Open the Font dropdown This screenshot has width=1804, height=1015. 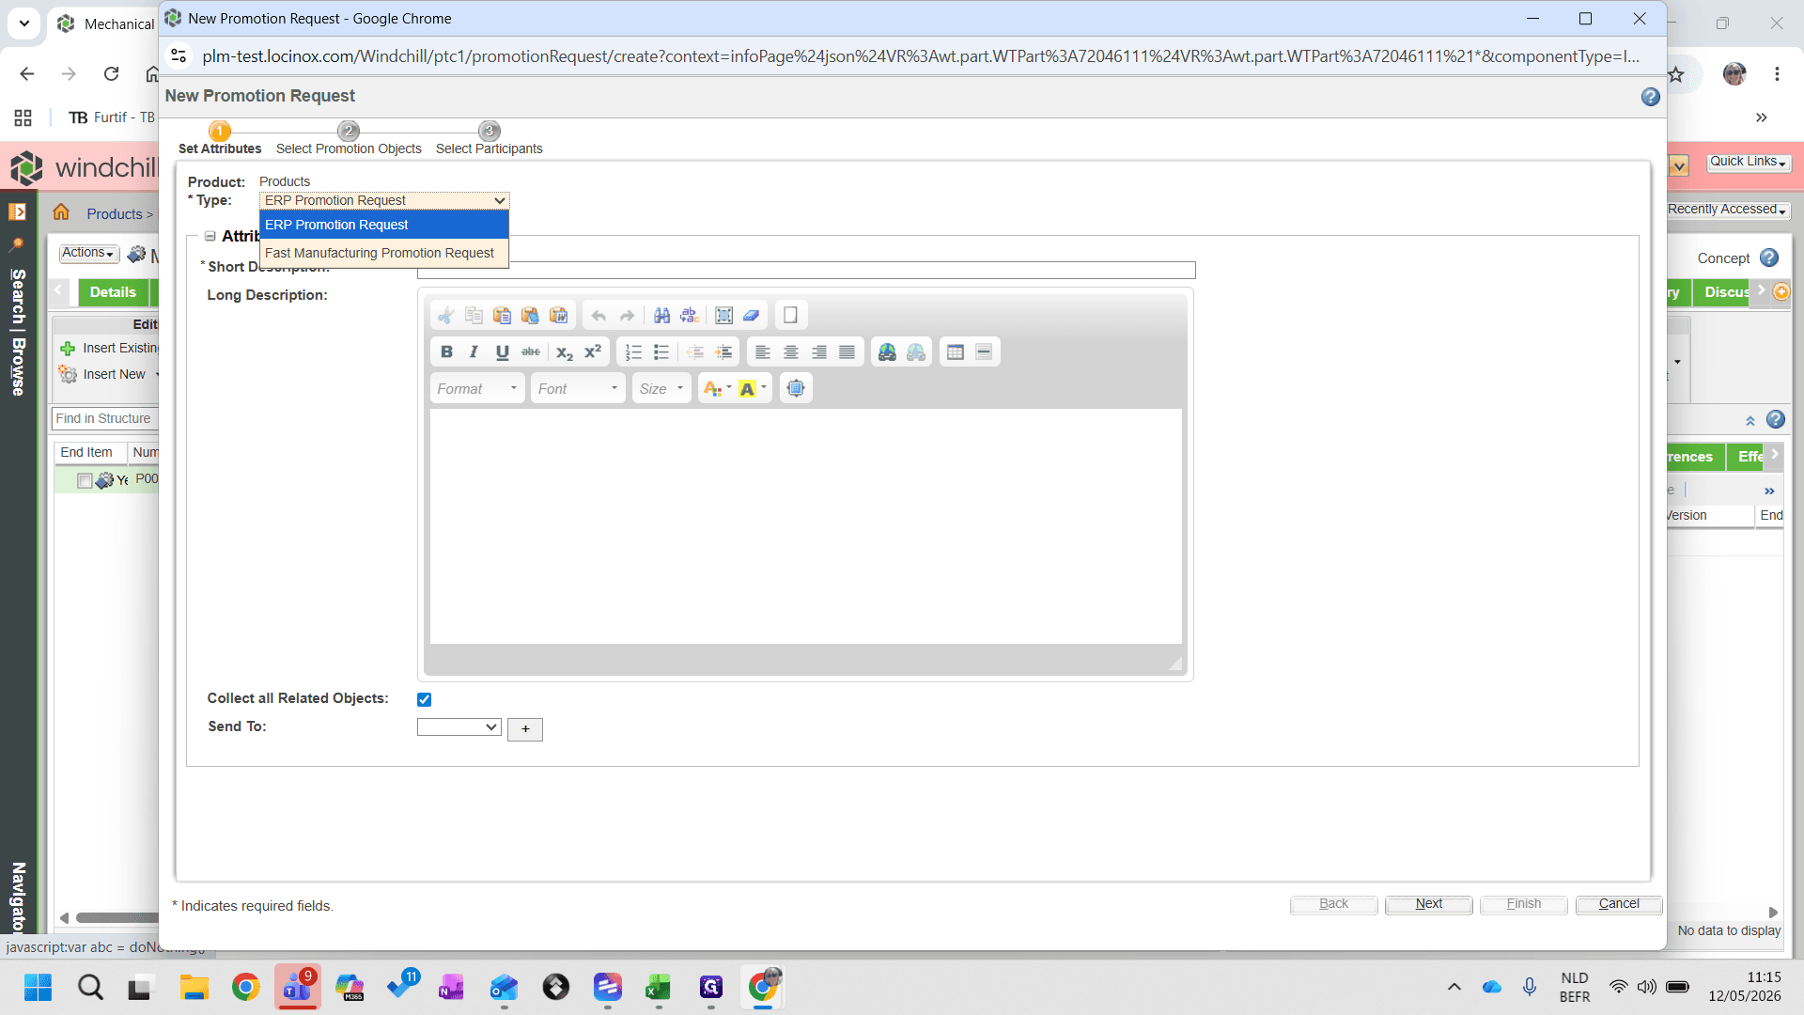578,388
